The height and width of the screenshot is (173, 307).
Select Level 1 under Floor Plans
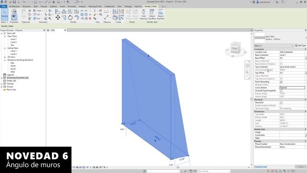[13, 39]
